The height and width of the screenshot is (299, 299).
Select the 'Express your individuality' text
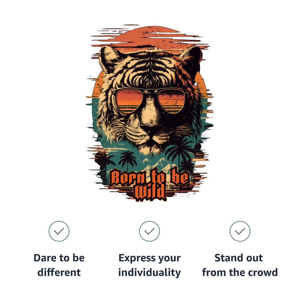pos(149,265)
